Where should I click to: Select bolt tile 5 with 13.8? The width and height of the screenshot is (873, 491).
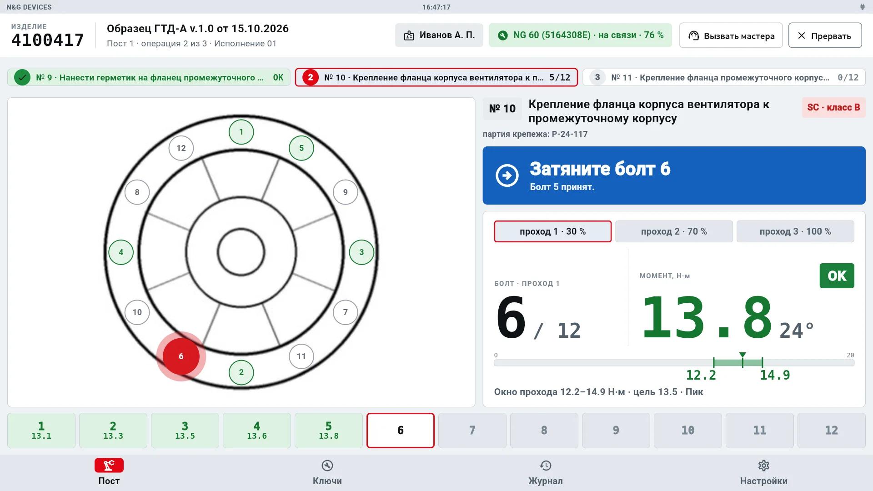click(x=329, y=431)
